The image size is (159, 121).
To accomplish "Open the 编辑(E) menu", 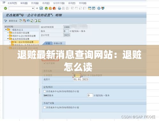I will coord(24,3).
